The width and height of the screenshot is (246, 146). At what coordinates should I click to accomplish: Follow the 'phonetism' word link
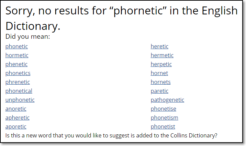click(x=164, y=118)
